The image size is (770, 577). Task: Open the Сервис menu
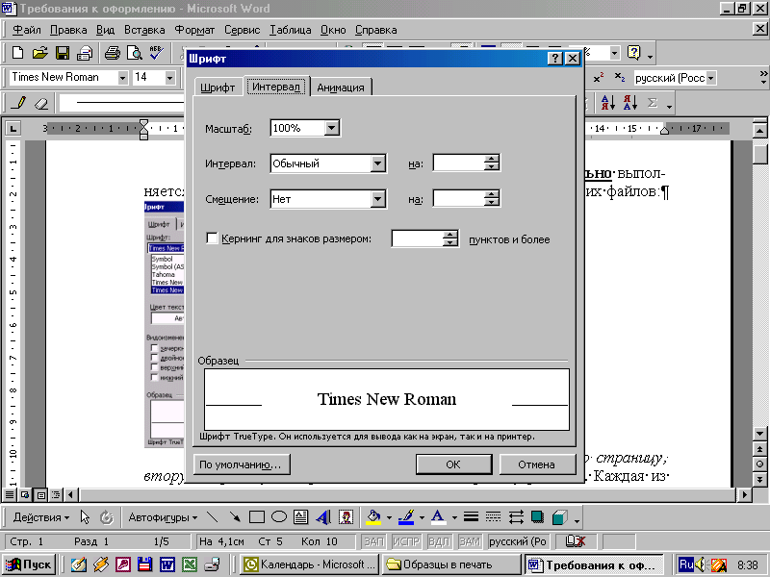point(242,30)
